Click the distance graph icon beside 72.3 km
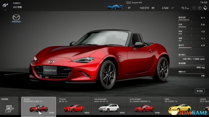Screen dimensions: 209x117 [x=173, y=8]
